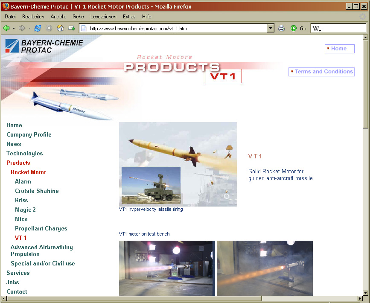The height and width of the screenshot is (303, 370).
Task: Click the Back navigation arrow
Action: [x=6, y=28]
